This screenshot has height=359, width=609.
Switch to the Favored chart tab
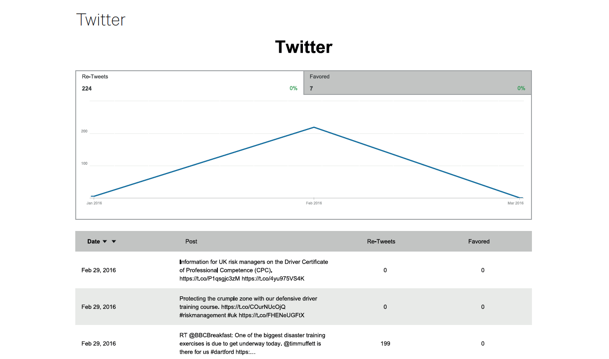(418, 83)
